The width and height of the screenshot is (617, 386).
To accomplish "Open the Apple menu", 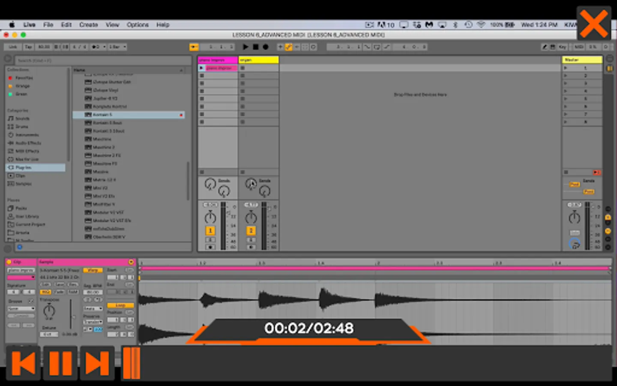I will pyautogui.click(x=12, y=25).
